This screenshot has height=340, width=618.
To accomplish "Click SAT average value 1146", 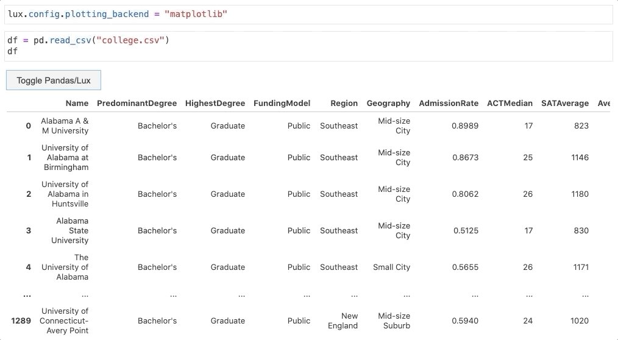I will (580, 158).
